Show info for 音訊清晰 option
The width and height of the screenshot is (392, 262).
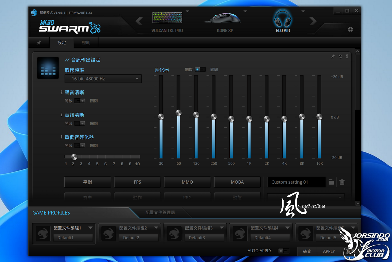[x=62, y=115]
